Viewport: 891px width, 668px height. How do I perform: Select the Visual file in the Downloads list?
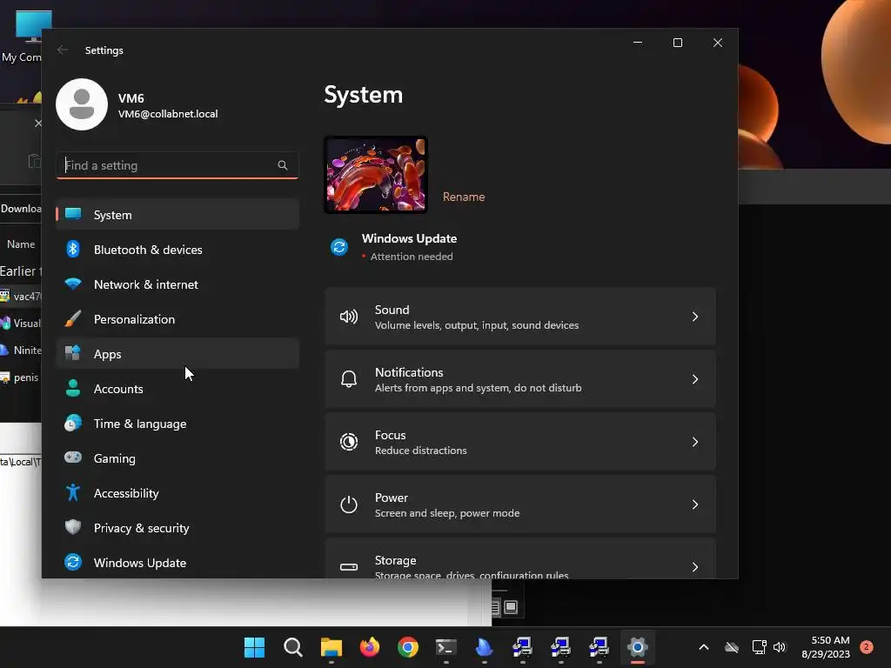click(x=22, y=324)
